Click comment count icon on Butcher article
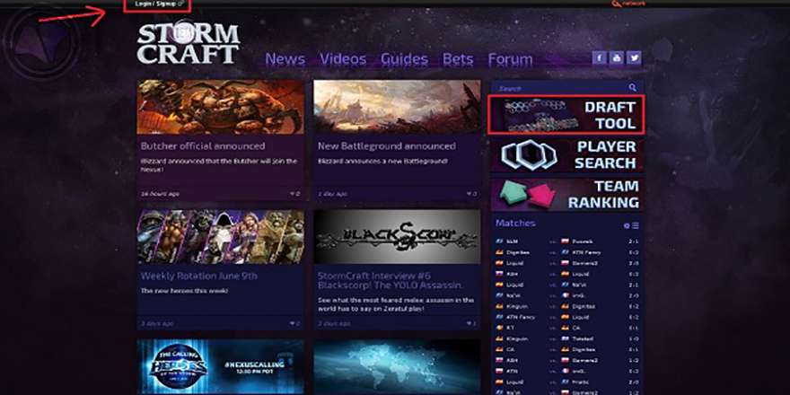 point(294,194)
